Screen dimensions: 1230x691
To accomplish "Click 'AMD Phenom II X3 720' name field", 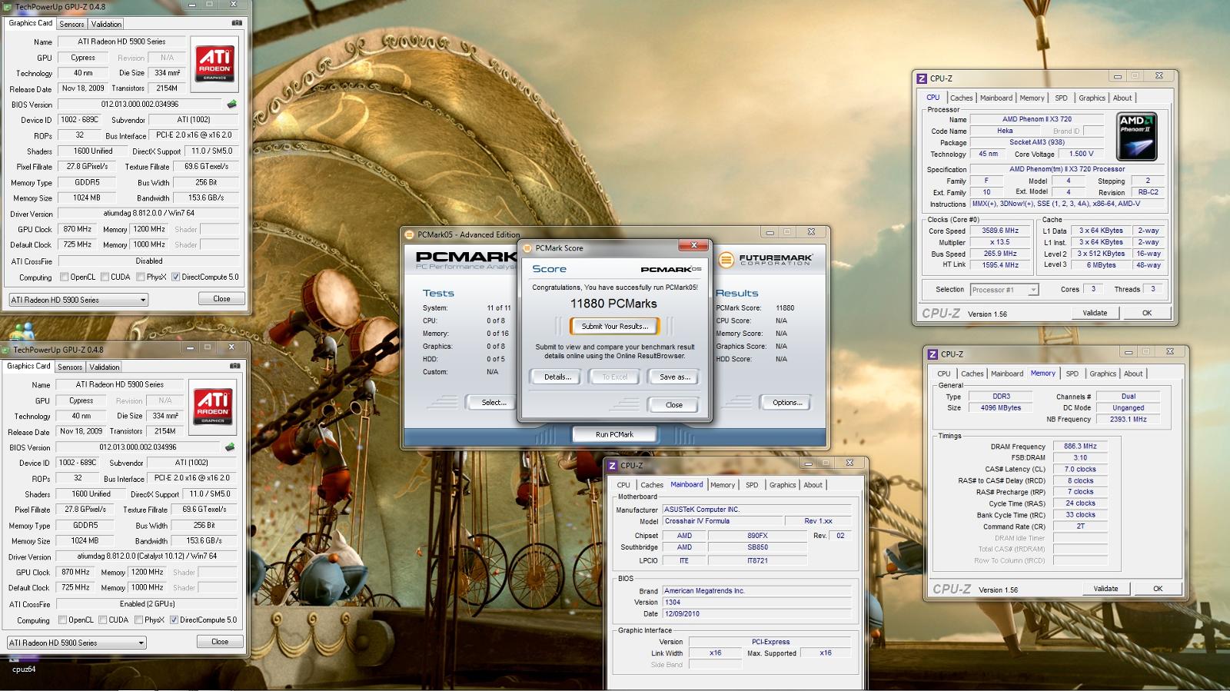I will (1036, 119).
